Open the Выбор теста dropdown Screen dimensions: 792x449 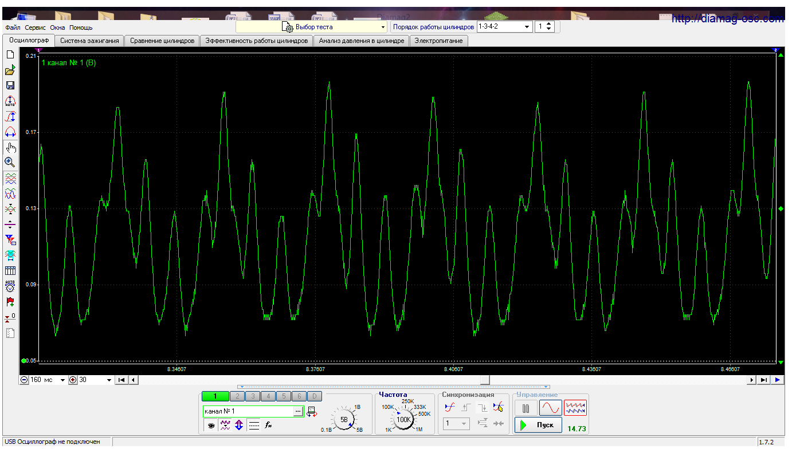[312, 27]
